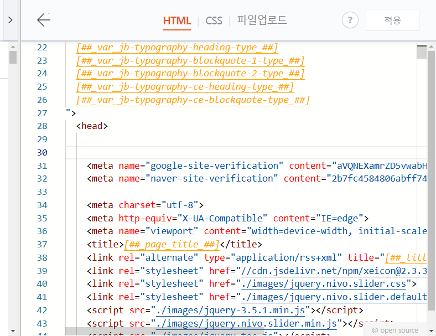Click the right scrollbar up arrow
The height and width of the screenshot is (336, 436).
(431, 46)
